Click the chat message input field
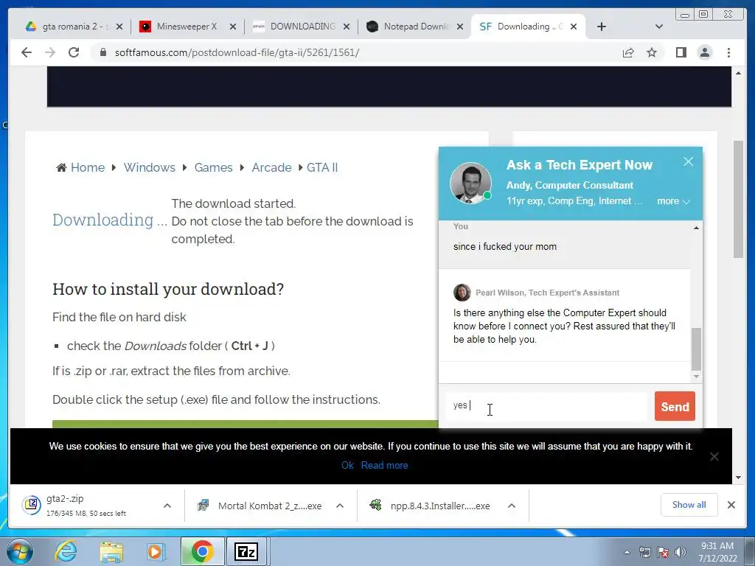Image resolution: width=755 pixels, height=566 pixels. click(x=547, y=406)
